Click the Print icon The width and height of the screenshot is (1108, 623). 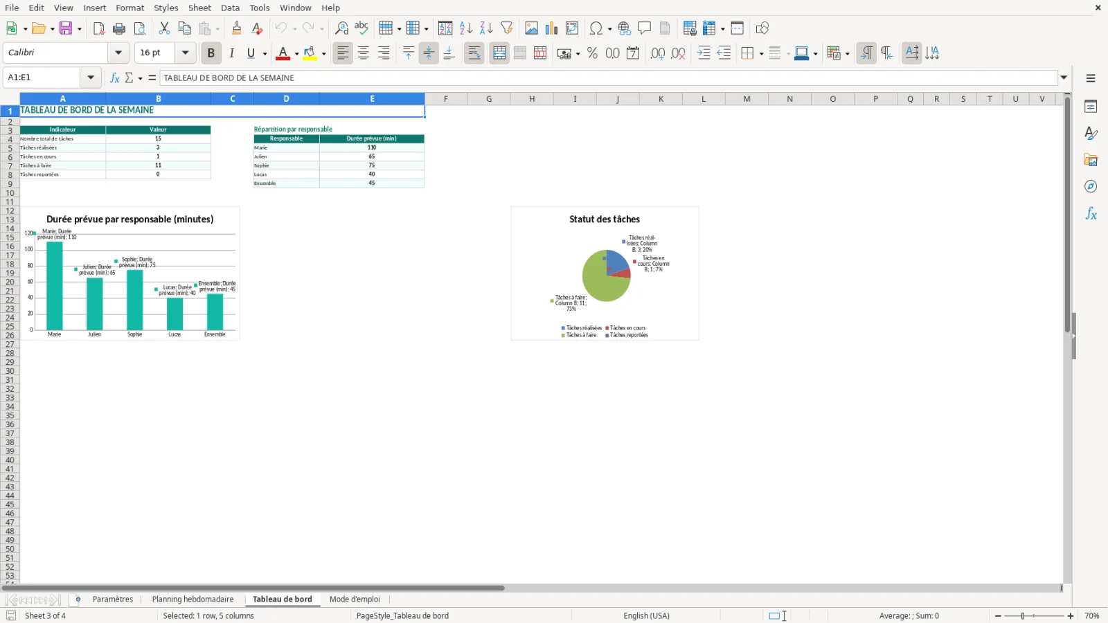point(119,28)
